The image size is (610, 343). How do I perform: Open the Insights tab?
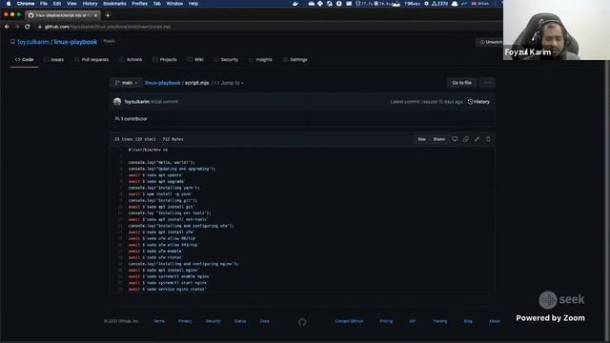pos(260,59)
